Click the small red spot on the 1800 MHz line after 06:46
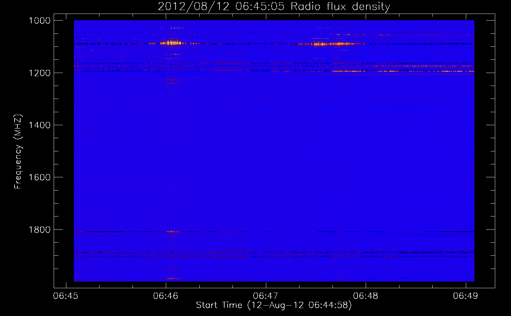Image resolution: width=511 pixels, height=316 pixels. coord(172,232)
